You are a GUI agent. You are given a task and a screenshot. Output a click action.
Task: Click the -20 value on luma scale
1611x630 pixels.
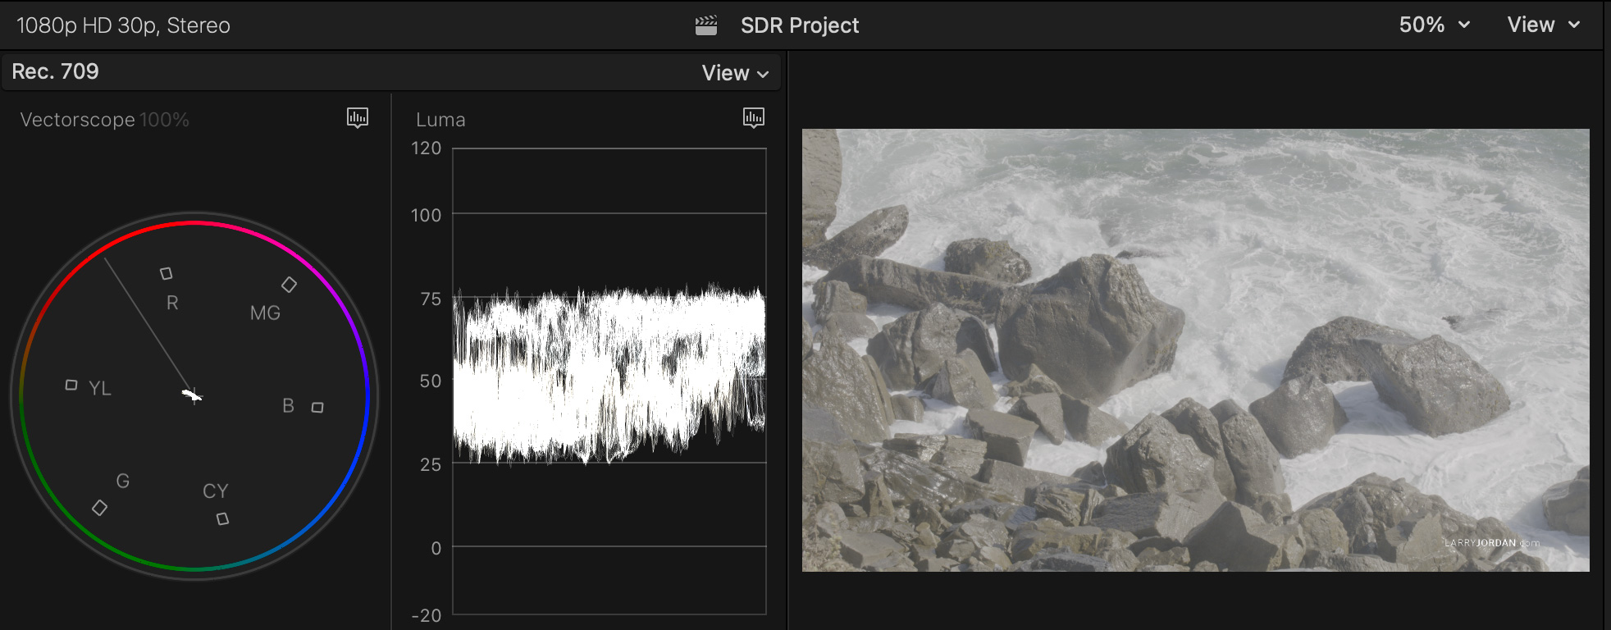coord(426,615)
